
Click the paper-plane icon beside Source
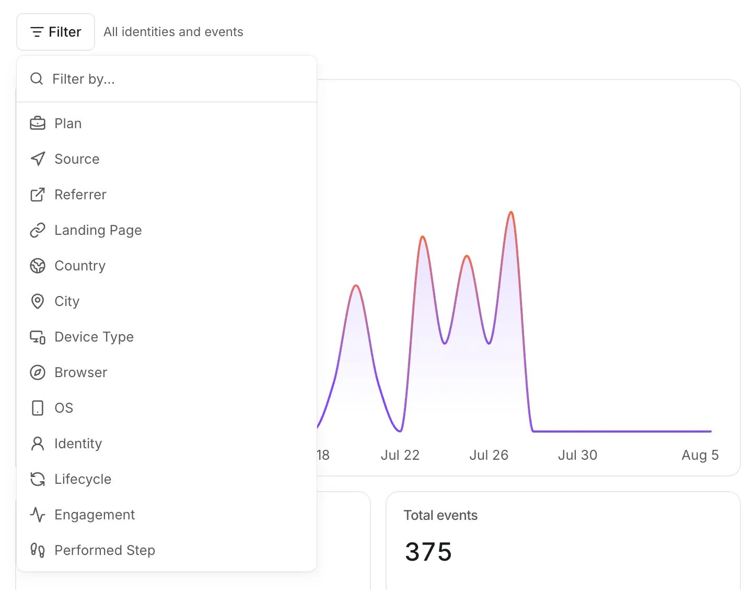[x=38, y=159]
